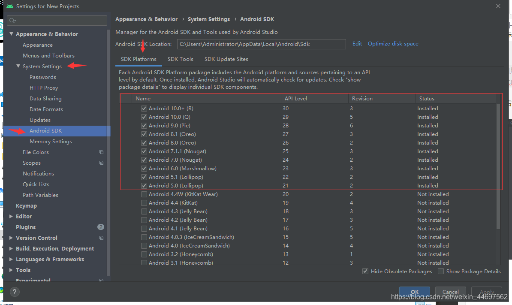This screenshot has width=512, height=305.
Task: Toggle Android 8.1 (Oreo) checkbox
Action: (x=144, y=134)
